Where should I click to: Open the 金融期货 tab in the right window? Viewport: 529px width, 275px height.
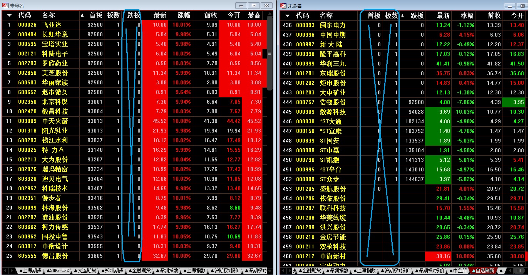pyautogui.click(x=310, y=270)
